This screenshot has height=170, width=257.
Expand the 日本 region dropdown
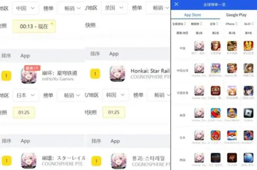click(26, 95)
